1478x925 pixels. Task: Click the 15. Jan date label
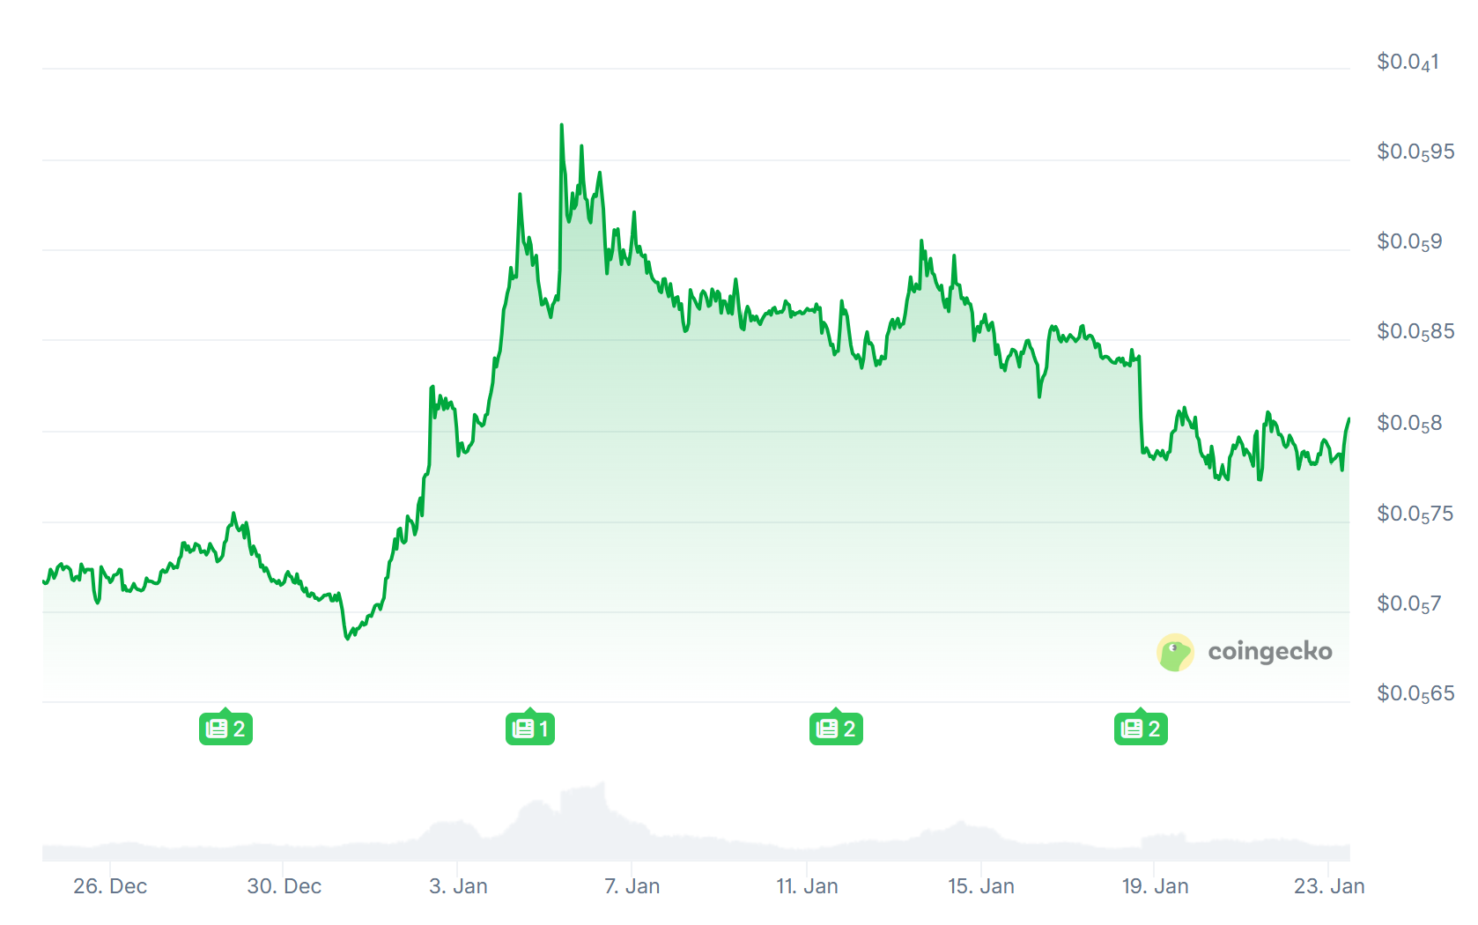[980, 886]
